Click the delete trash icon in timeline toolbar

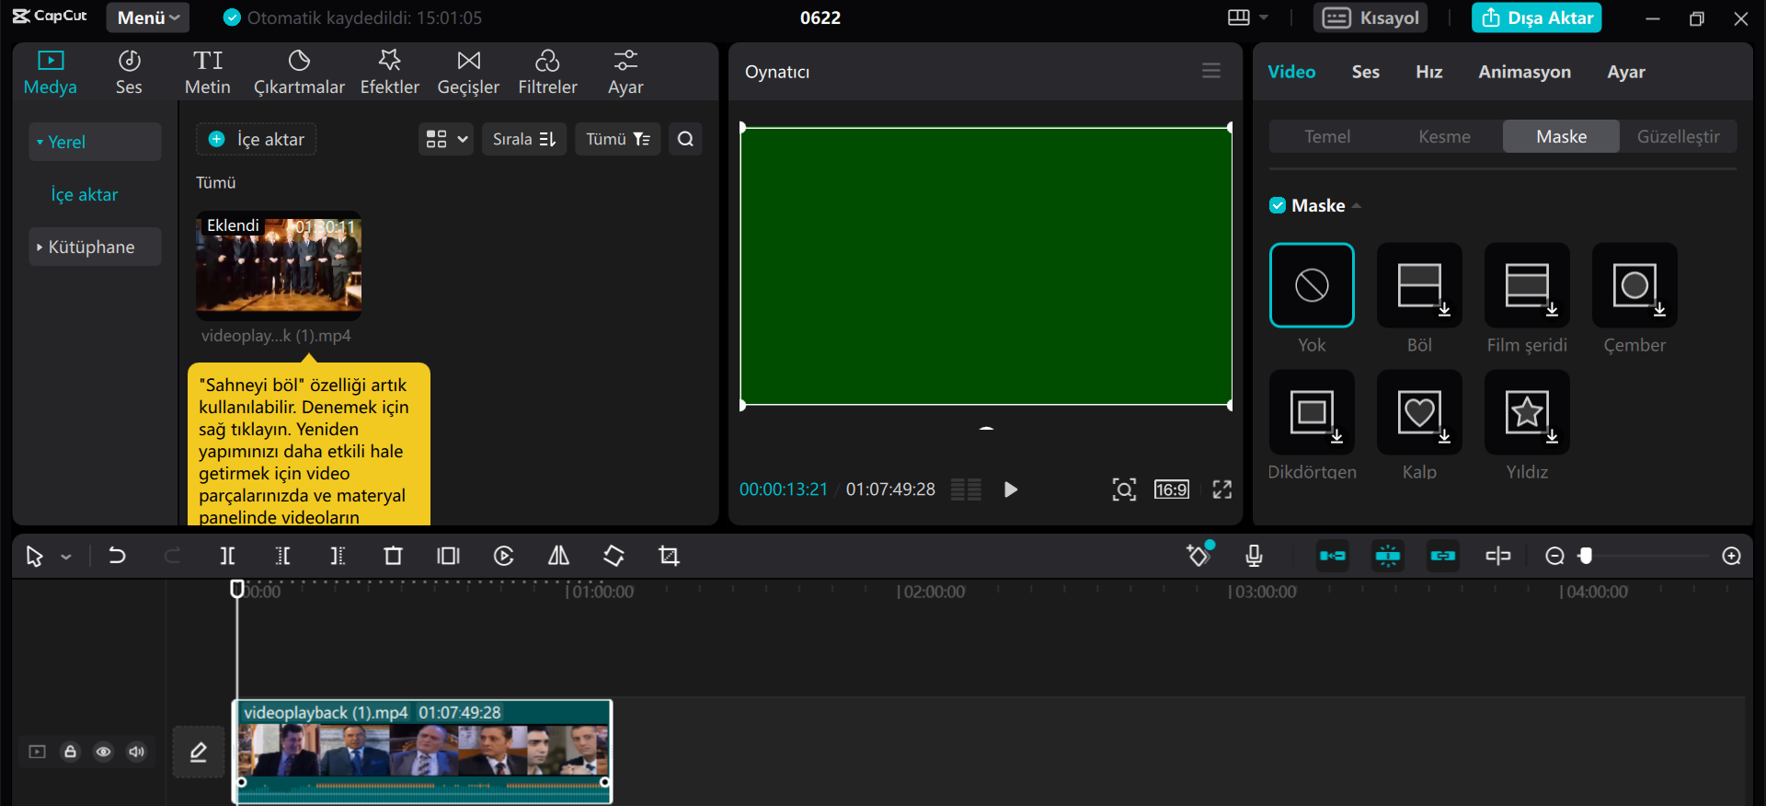click(x=393, y=556)
